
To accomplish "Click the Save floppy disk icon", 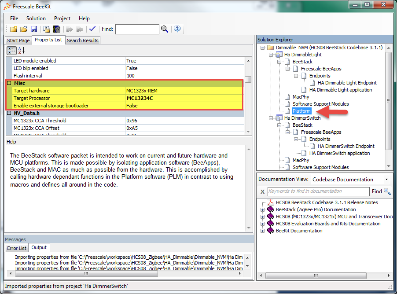I will [x=34, y=29].
